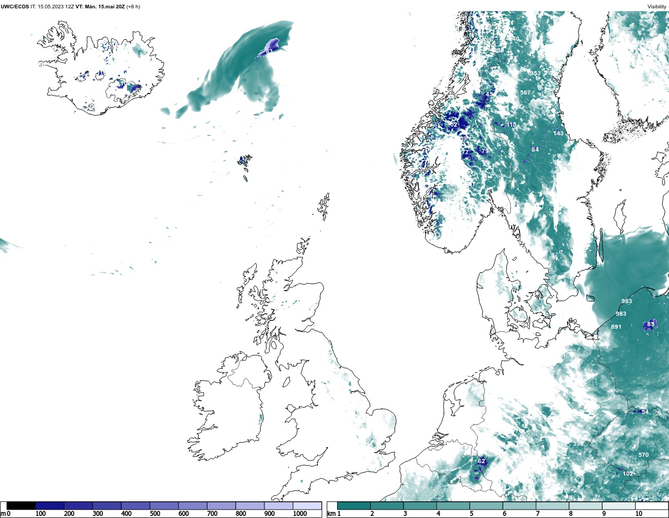Image resolution: width=669 pixels, height=518 pixels.
Task: Click the '79' value in Norway mountains
Action: pos(485,152)
